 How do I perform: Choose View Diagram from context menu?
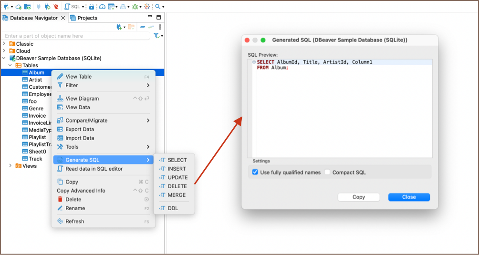[82, 99]
